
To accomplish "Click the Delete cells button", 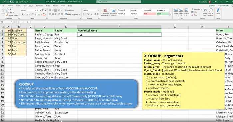I will tap(181, 12).
